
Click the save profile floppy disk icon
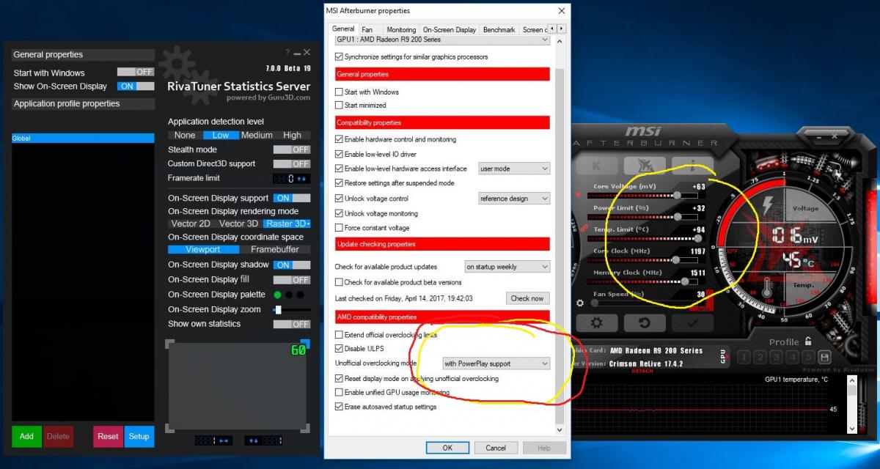(x=824, y=358)
